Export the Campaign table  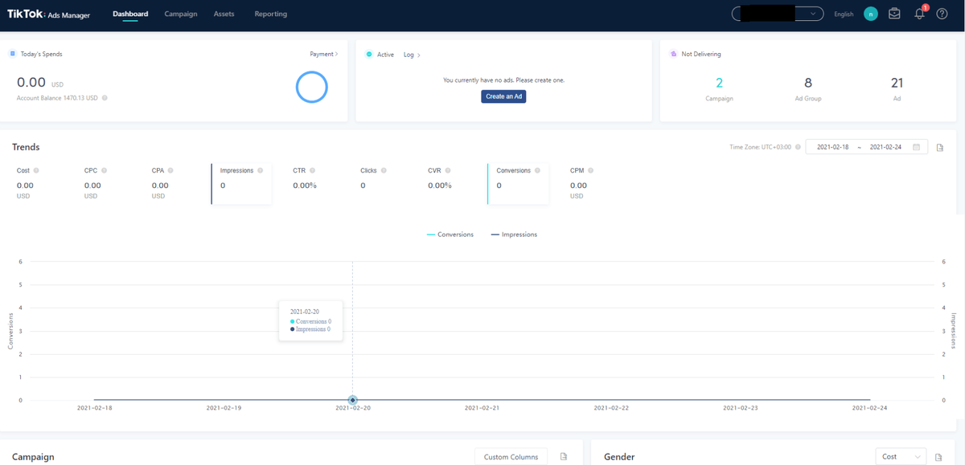(x=564, y=457)
